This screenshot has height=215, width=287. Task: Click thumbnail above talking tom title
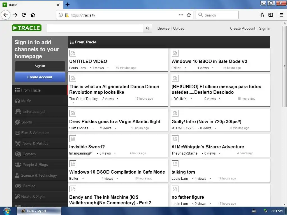(x=175, y=164)
